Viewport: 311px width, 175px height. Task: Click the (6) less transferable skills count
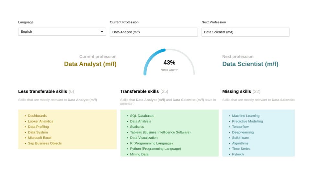(x=71, y=91)
